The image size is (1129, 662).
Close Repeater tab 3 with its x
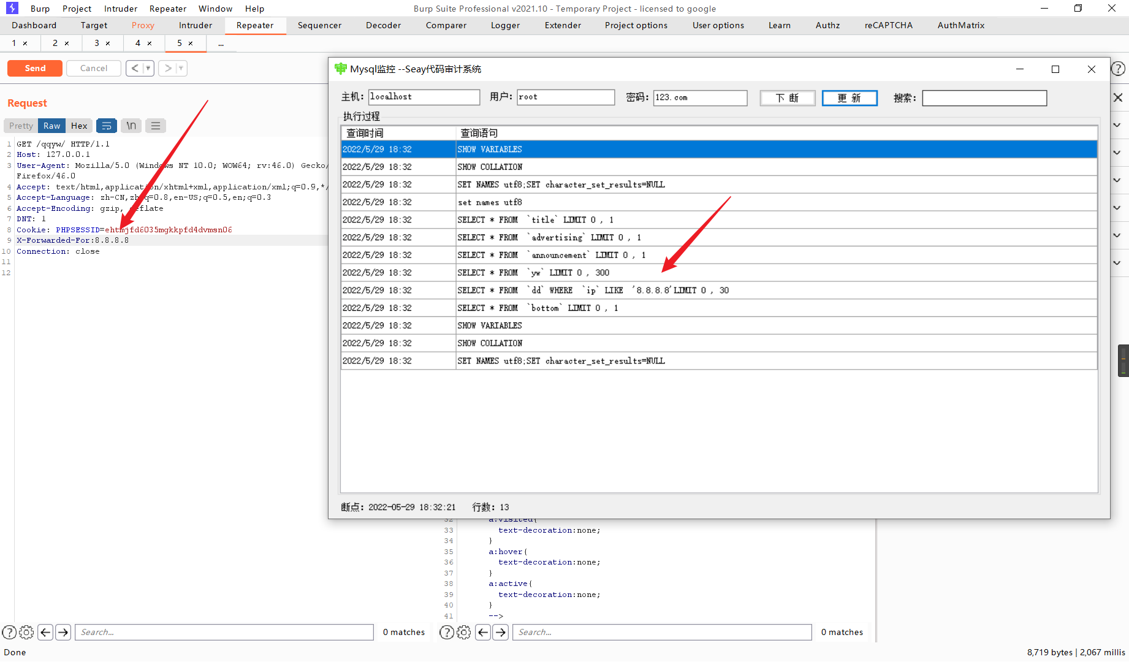click(108, 44)
